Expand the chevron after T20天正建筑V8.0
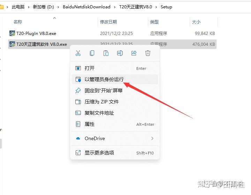The width and height of the screenshot is (251, 195). click(x=156, y=7)
